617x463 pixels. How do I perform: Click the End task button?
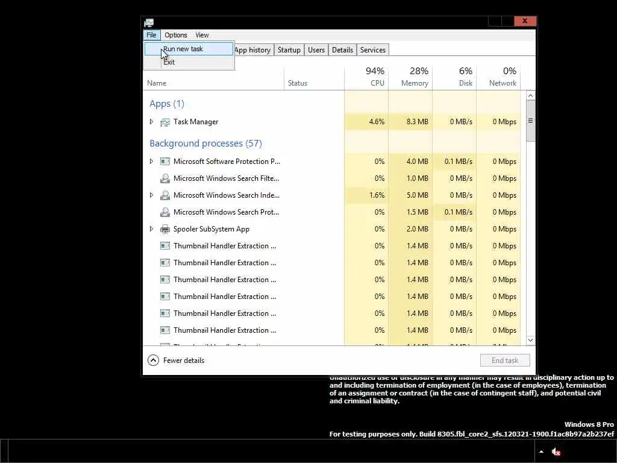coord(505,361)
